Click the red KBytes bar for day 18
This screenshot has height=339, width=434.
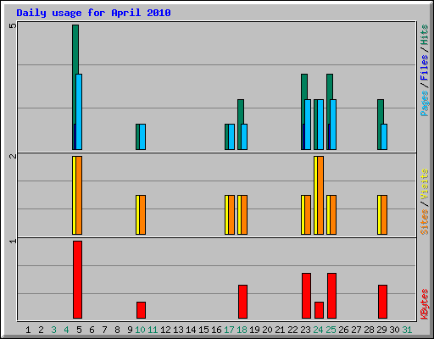tap(242, 302)
